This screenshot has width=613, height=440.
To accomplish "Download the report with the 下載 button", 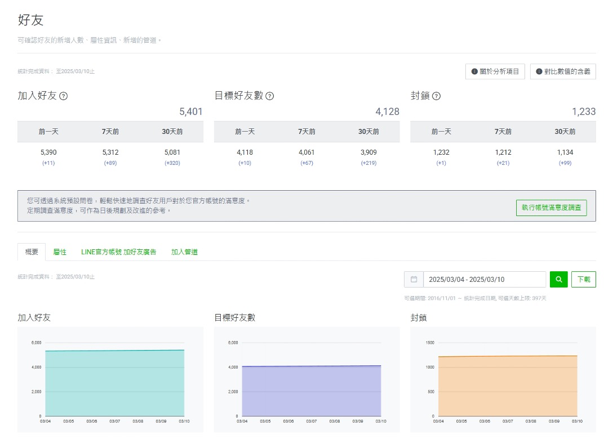I will tap(584, 280).
